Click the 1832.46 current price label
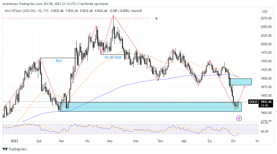 pos(265,102)
